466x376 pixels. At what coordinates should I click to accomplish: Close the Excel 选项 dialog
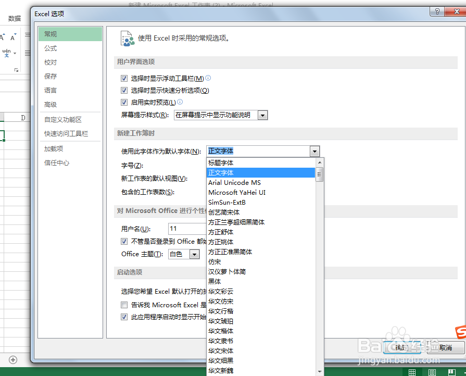pos(456,11)
